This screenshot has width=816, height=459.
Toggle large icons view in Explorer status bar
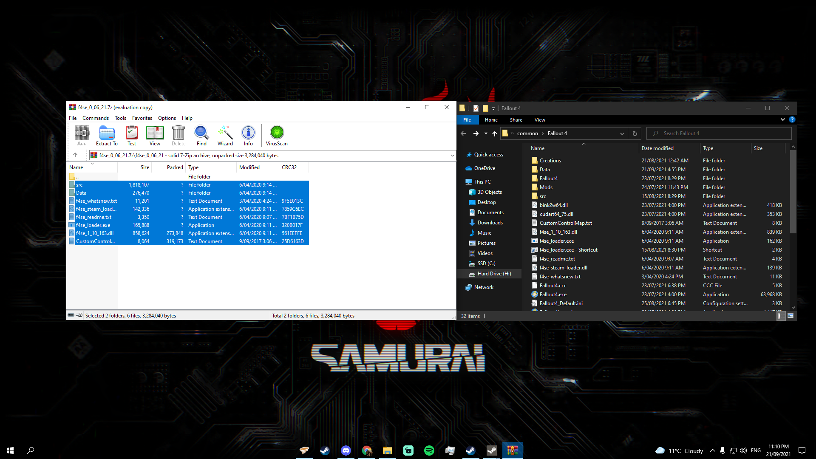790,316
